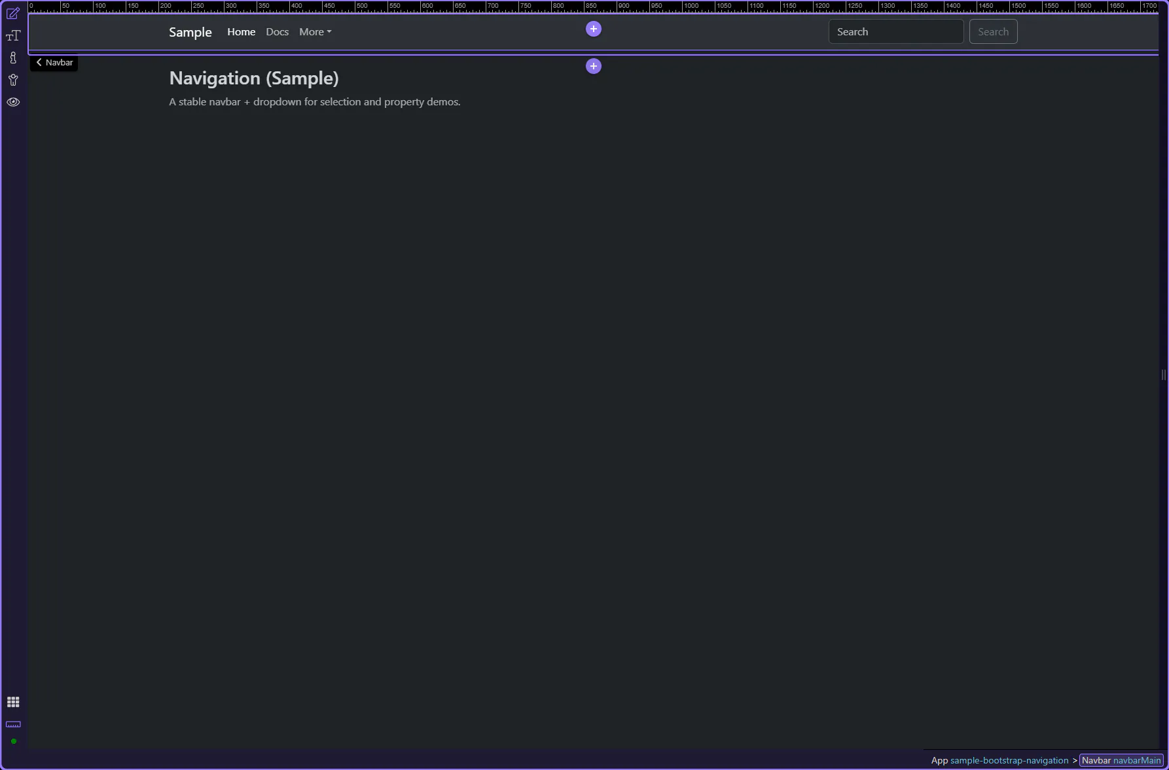The image size is (1169, 770).
Task: Click the plus button inside the navbar
Action: [x=593, y=29]
